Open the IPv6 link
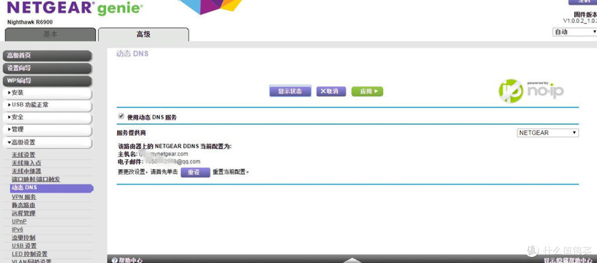 [17, 229]
